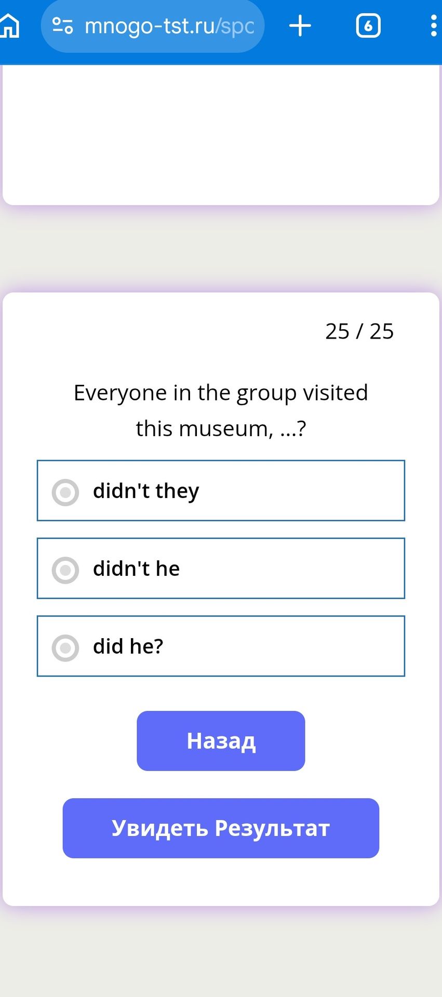The image size is (442, 997).
Task: Click the "didn't he" answer text
Action: [136, 569]
